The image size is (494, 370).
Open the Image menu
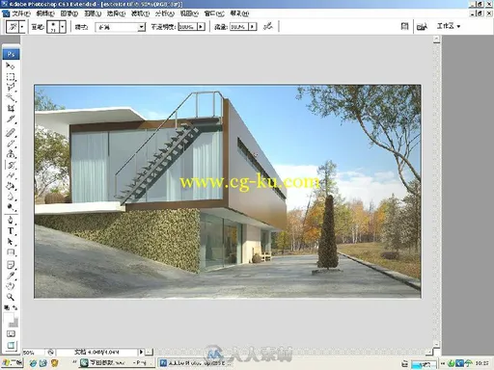coord(69,13)
